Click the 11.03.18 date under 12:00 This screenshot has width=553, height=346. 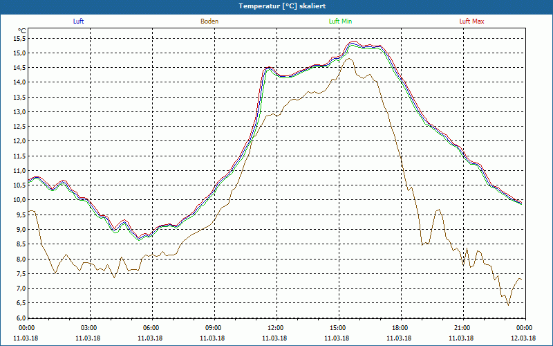(x=274, y=338)
